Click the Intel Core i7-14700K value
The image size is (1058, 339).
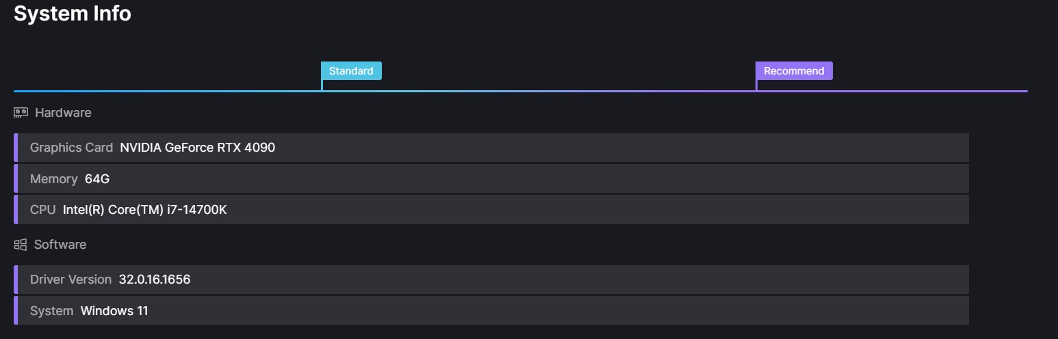pyautogui.click(x=144, y=210)
